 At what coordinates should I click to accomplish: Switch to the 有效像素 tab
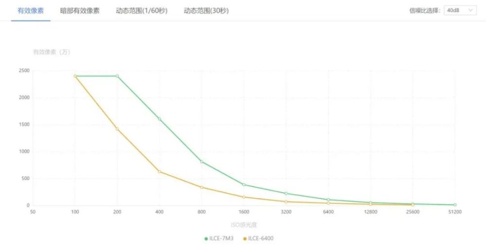(x=31, y=11)
